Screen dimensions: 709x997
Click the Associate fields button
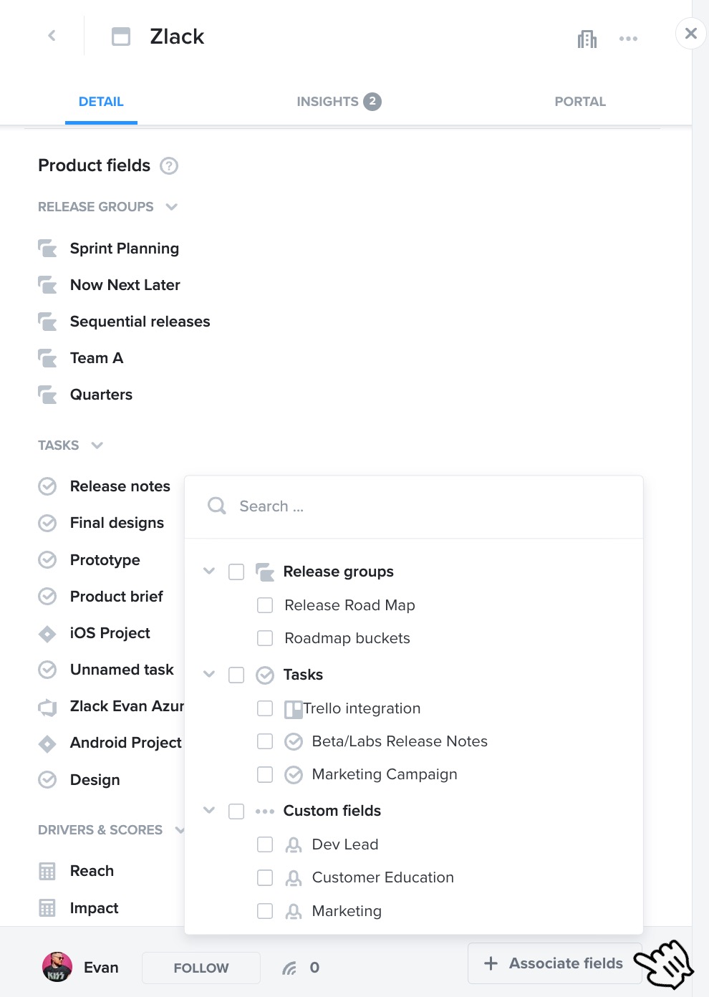(554, 963)
